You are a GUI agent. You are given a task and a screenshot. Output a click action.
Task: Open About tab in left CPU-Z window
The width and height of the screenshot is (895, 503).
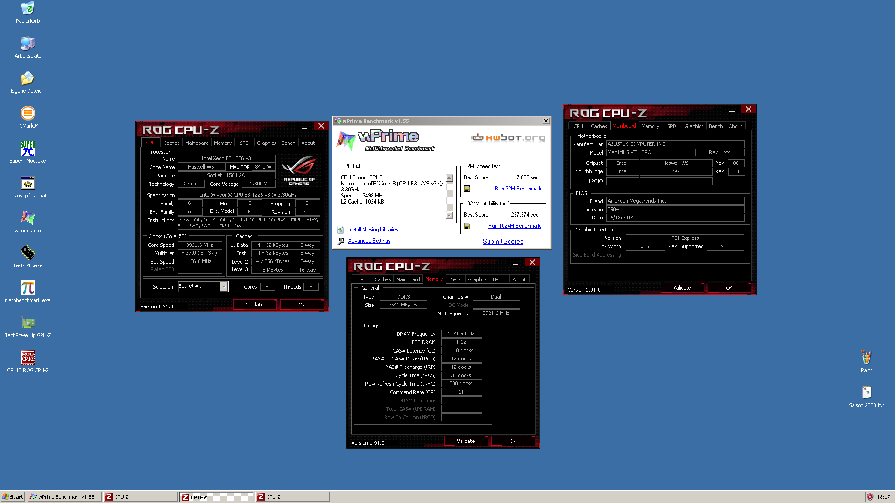click(308, 143)
